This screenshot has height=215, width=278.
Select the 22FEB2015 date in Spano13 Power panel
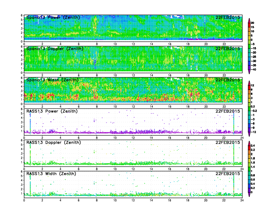(228, 17)
